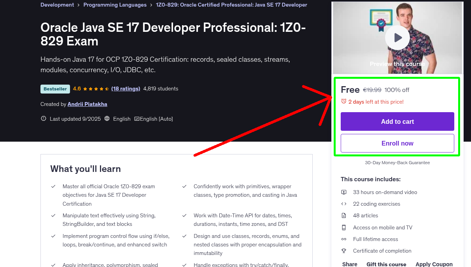Open the 18 ratings link
The width and height of the screenshot is (471, 267).
point(126,88)
